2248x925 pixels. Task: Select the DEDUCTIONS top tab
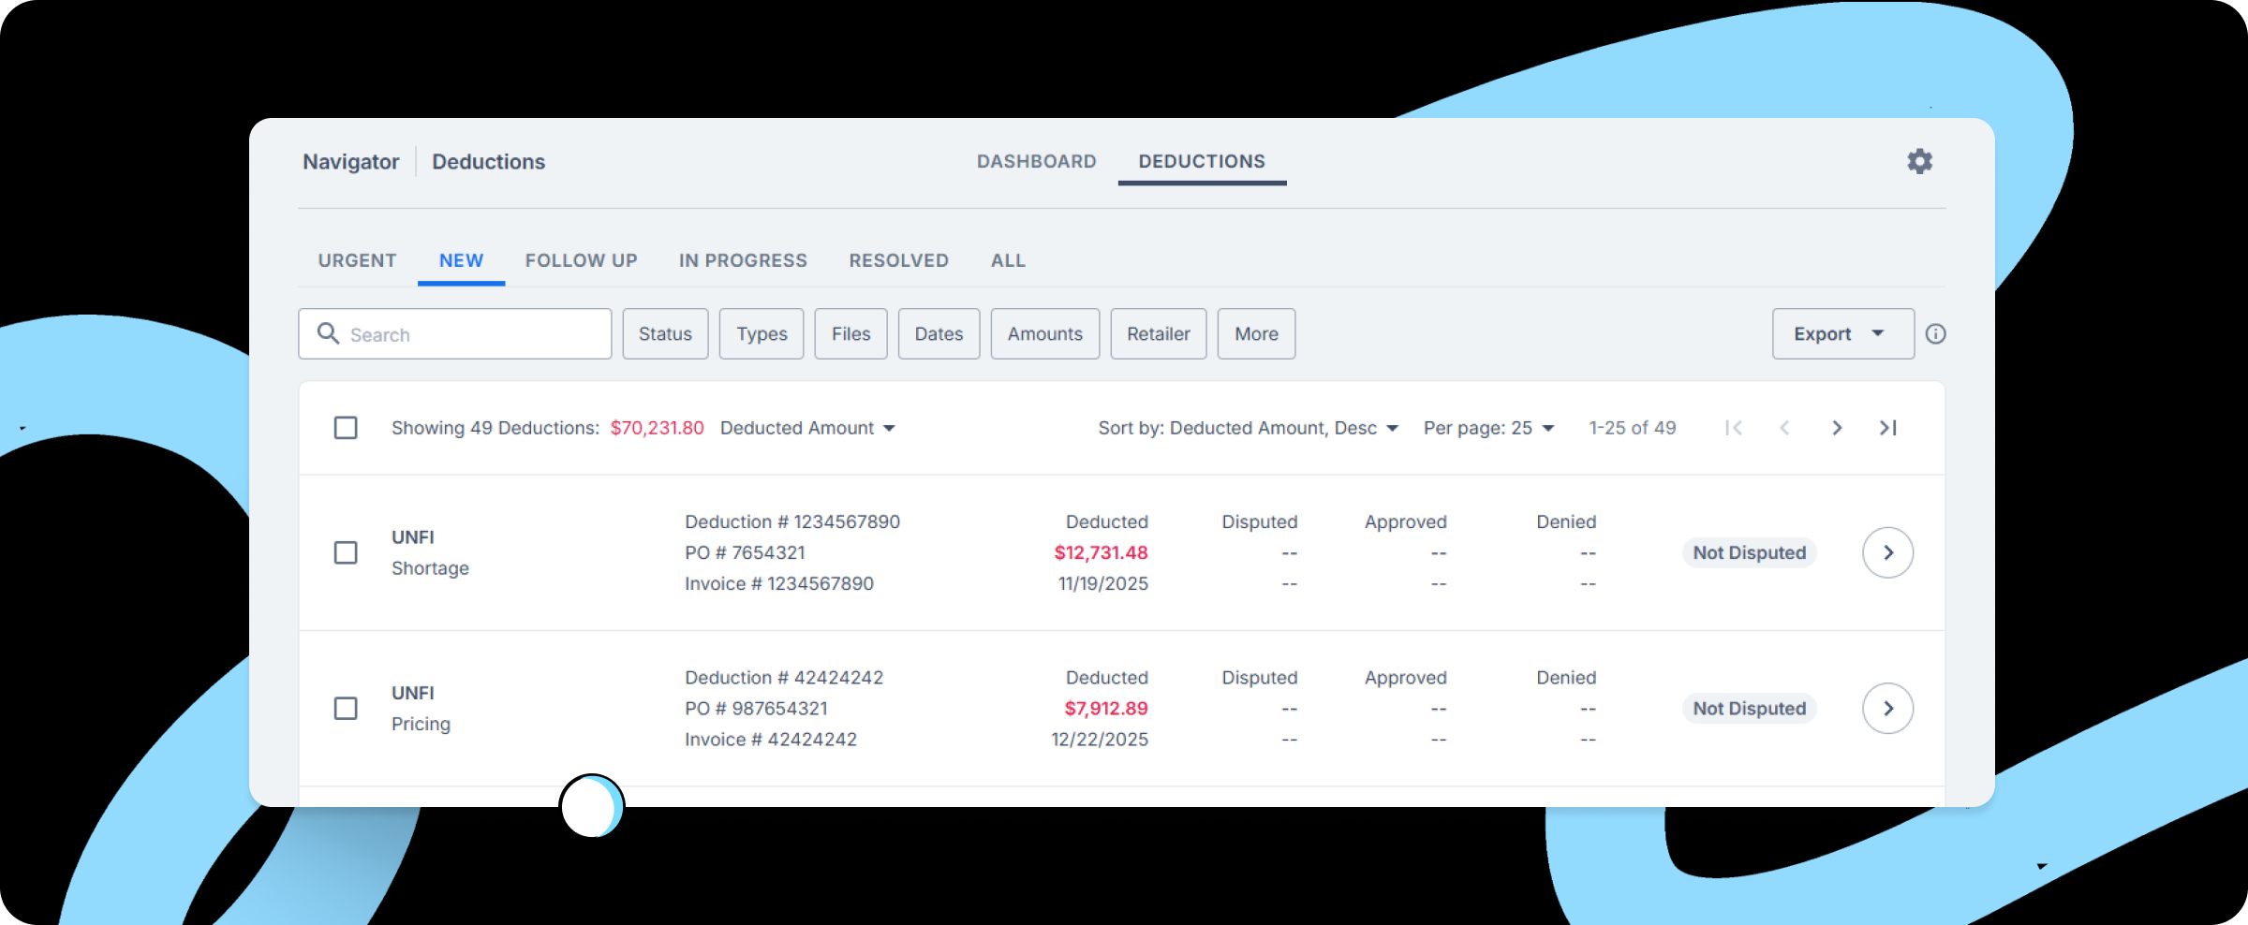point(1202,161)
